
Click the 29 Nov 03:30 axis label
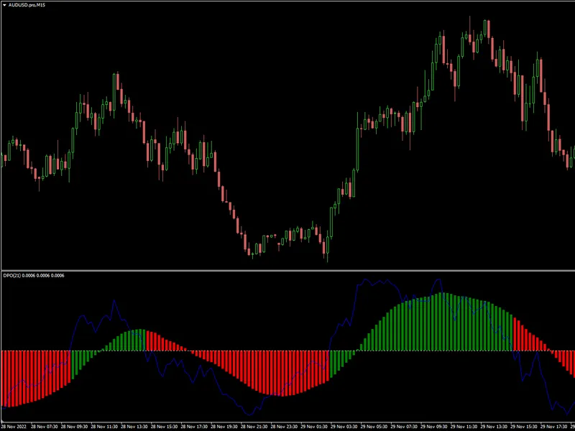point(344,427)
